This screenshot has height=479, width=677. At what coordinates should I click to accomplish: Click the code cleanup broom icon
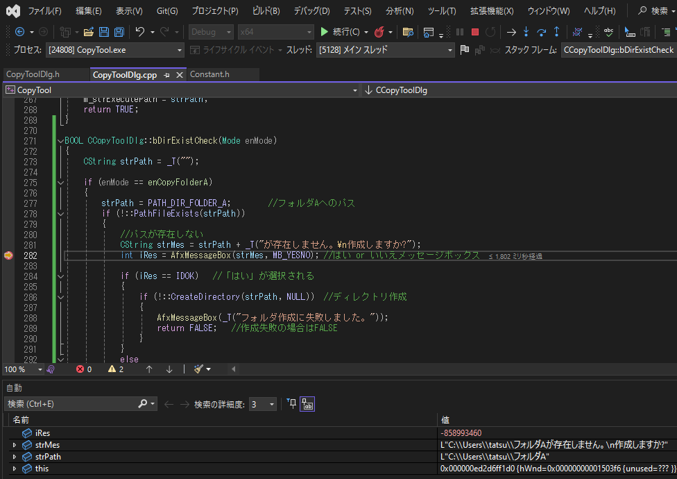(199, 369)
